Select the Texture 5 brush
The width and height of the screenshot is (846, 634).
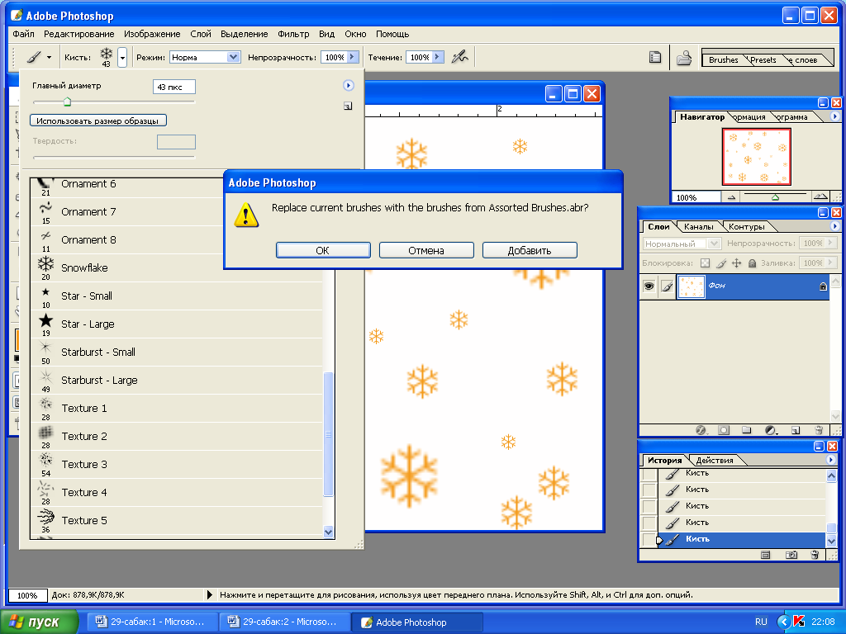tap(178, 520)
